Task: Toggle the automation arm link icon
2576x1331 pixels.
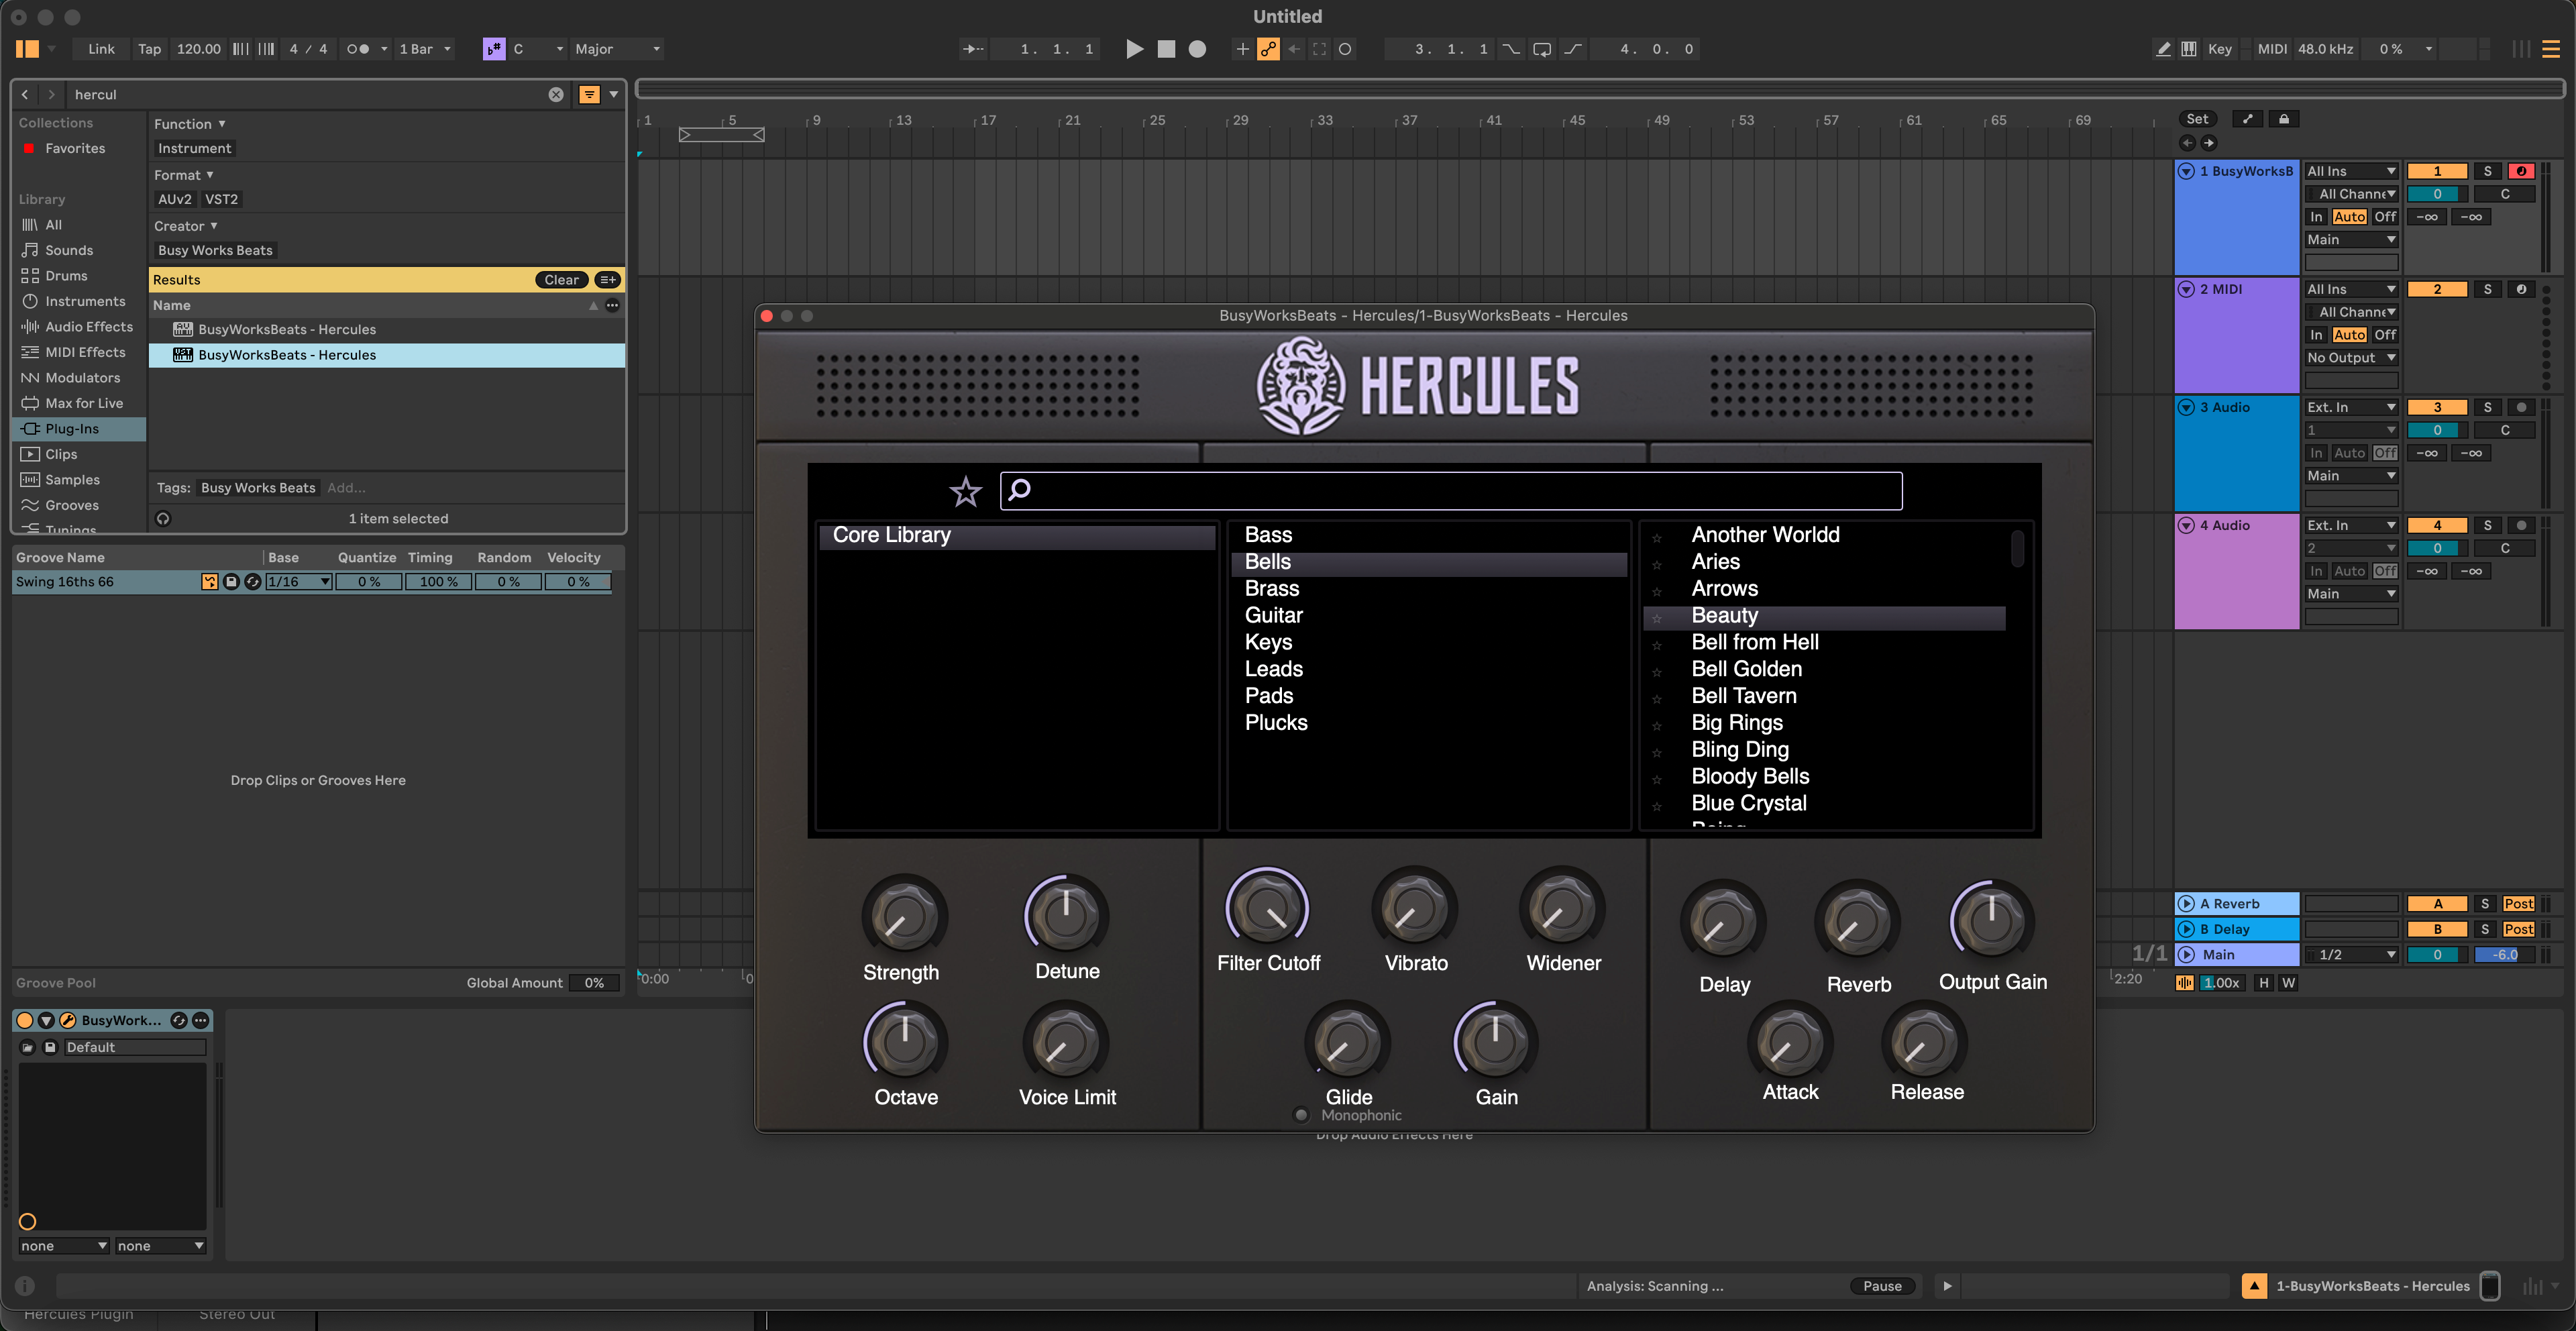Action: [x=1268, y=49]
